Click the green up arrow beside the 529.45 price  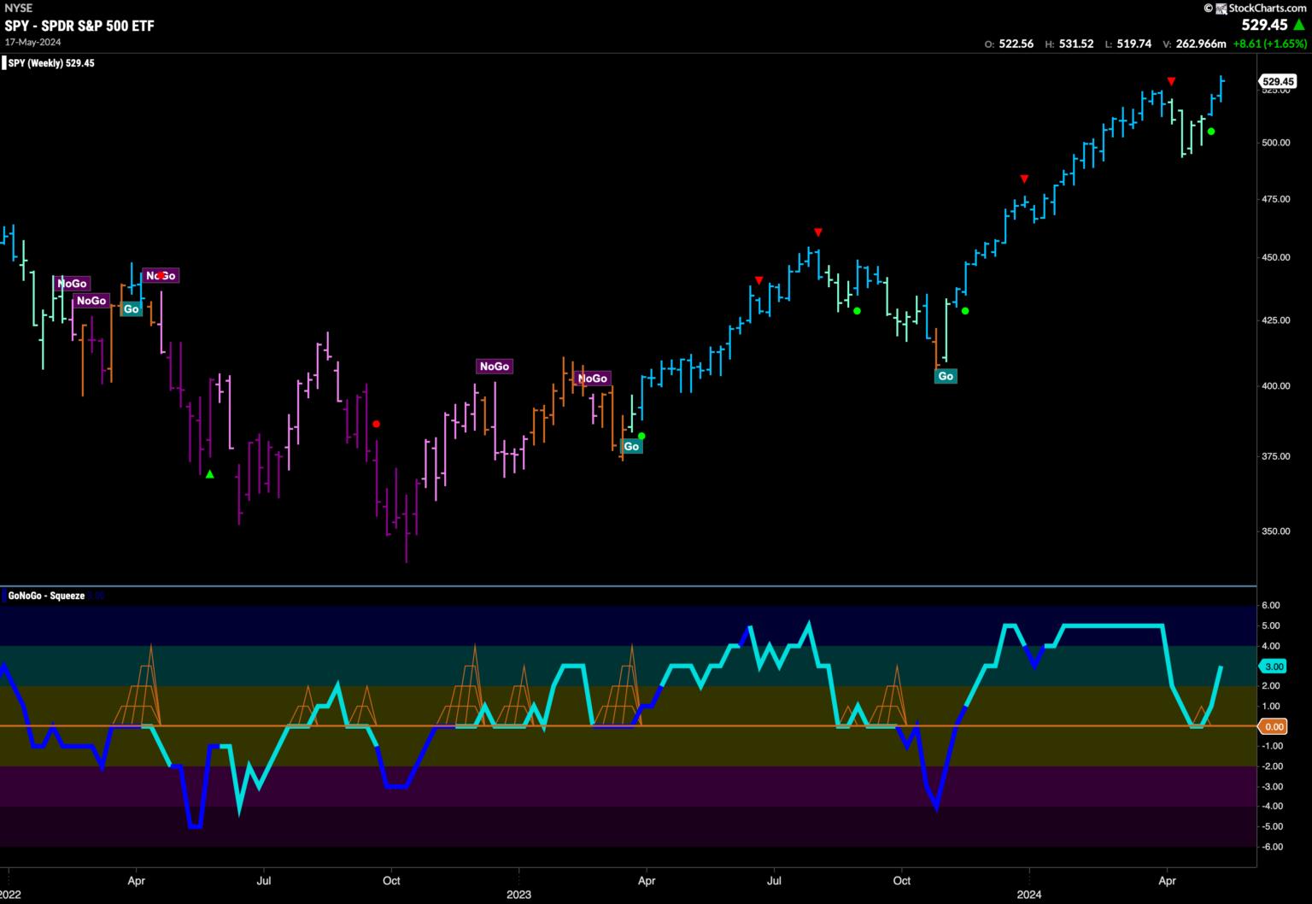(1300, 26)
